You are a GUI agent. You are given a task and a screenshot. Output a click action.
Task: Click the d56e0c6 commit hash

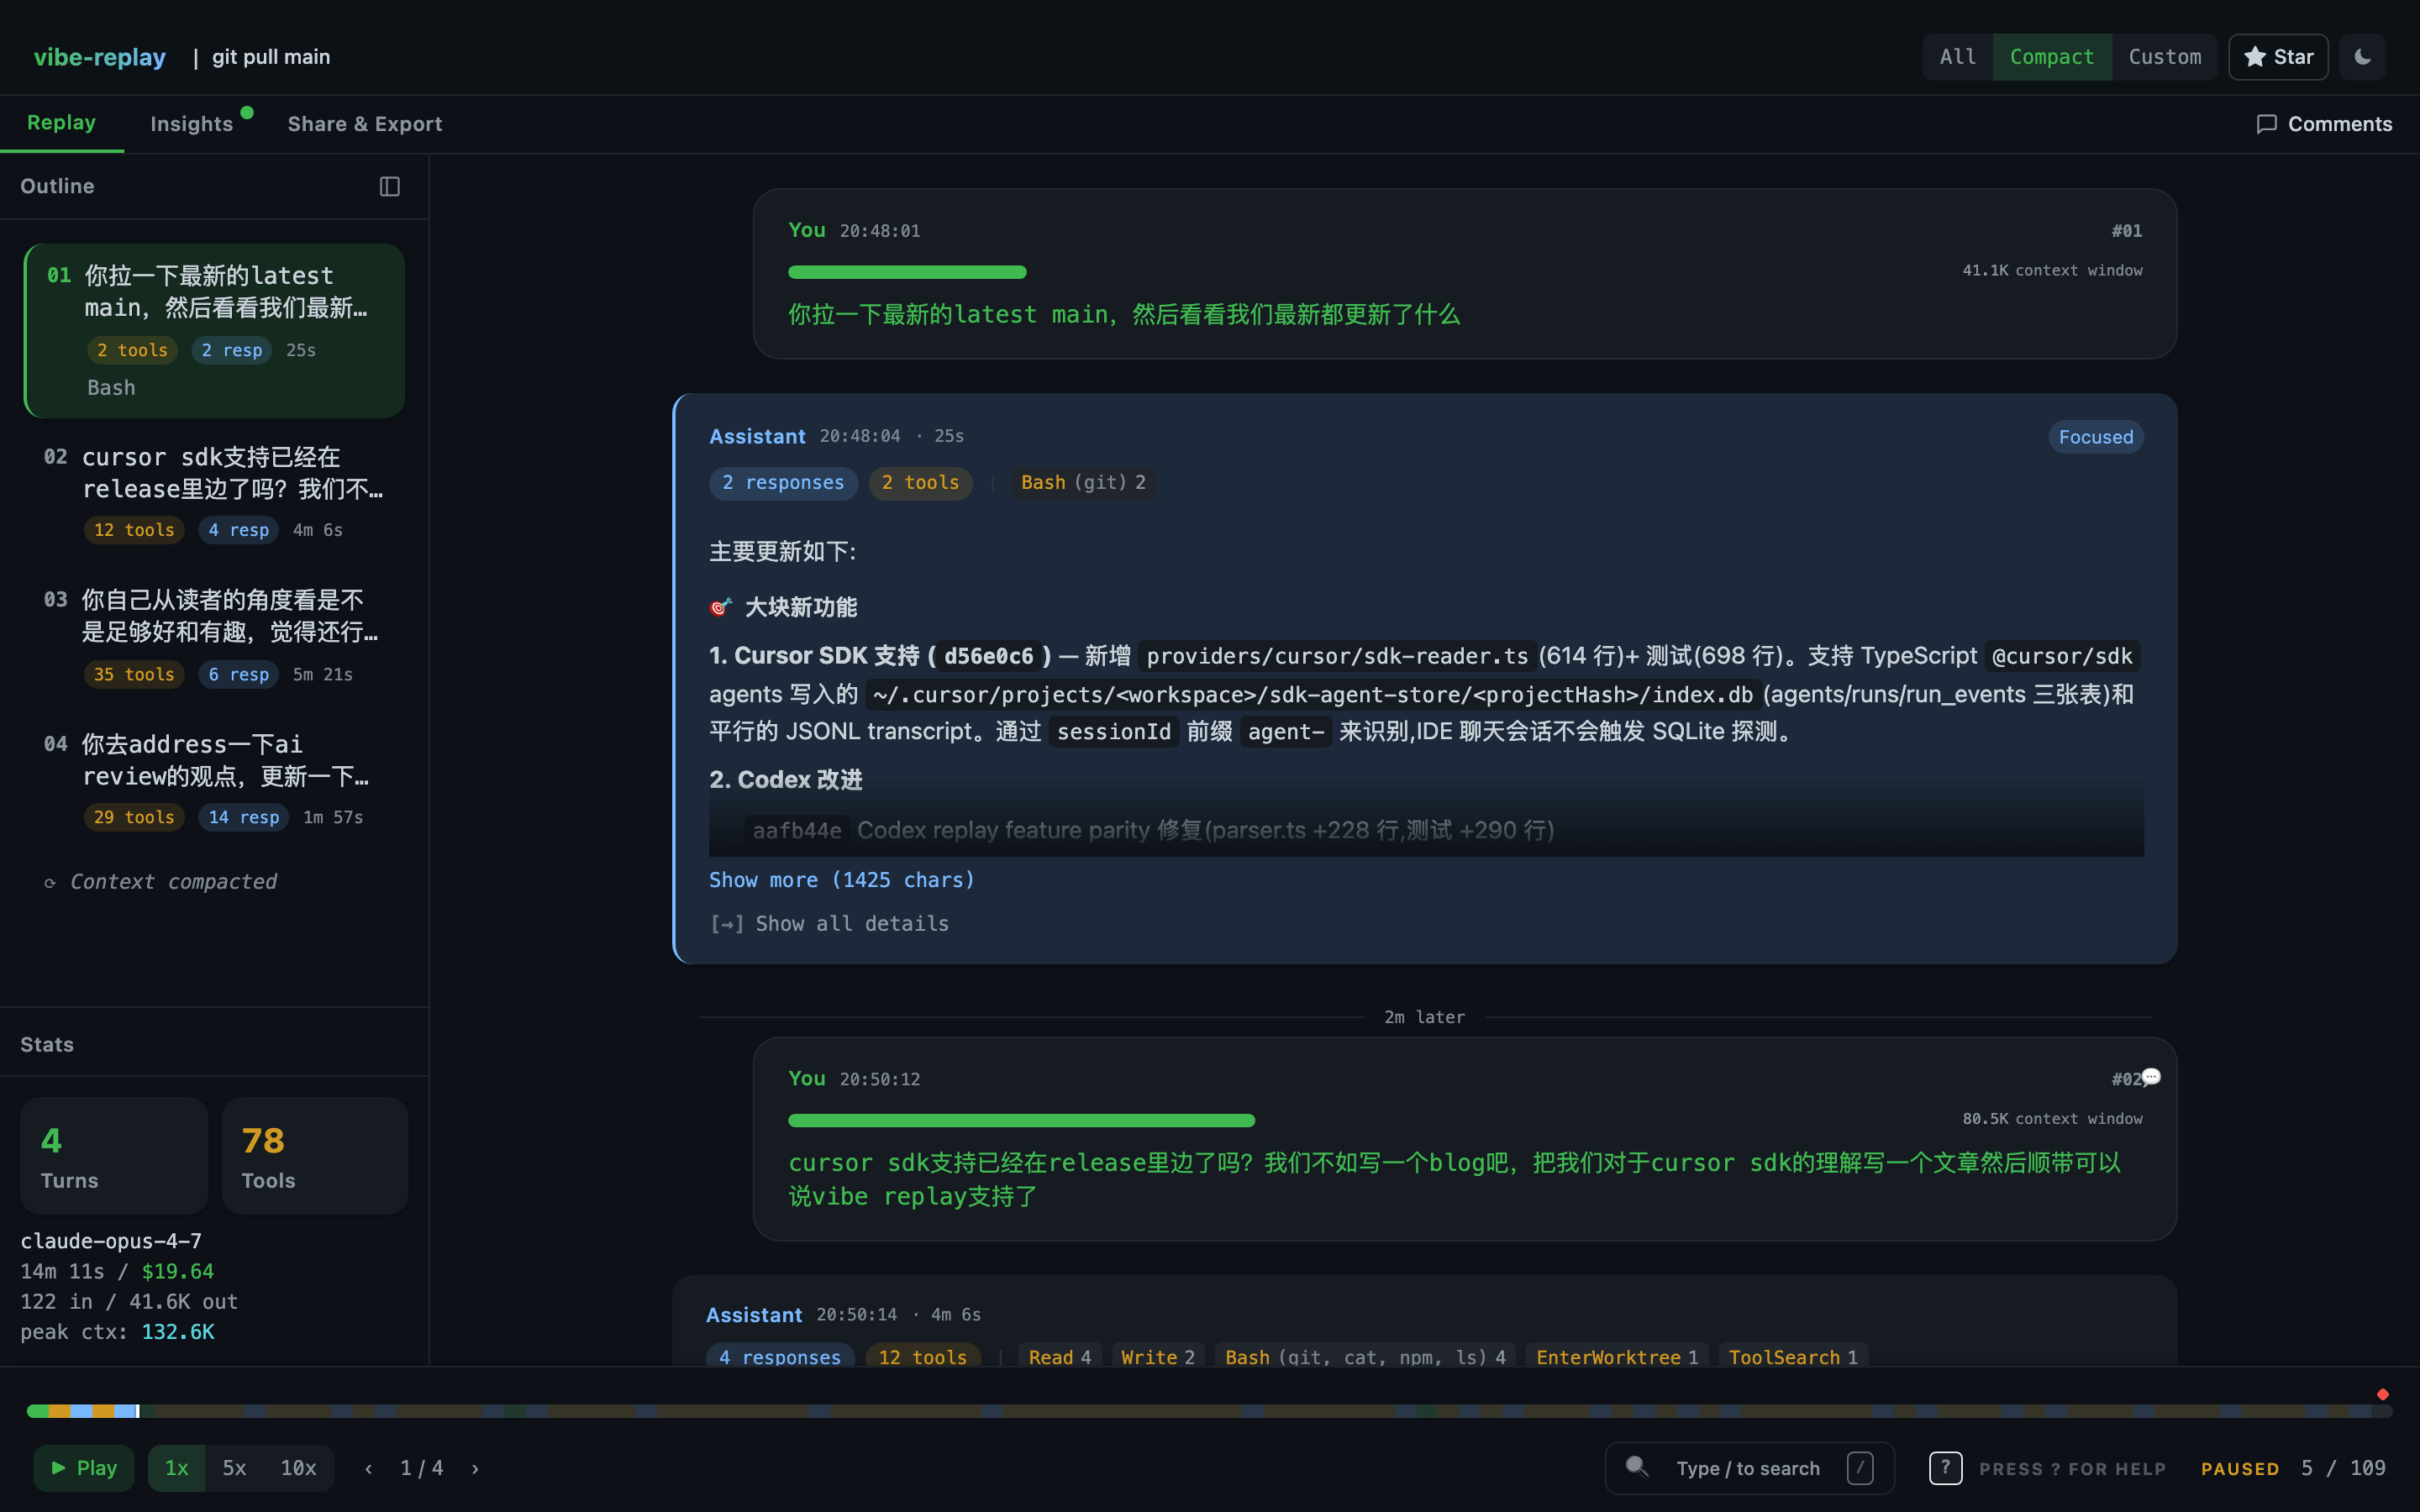point(988,656)
